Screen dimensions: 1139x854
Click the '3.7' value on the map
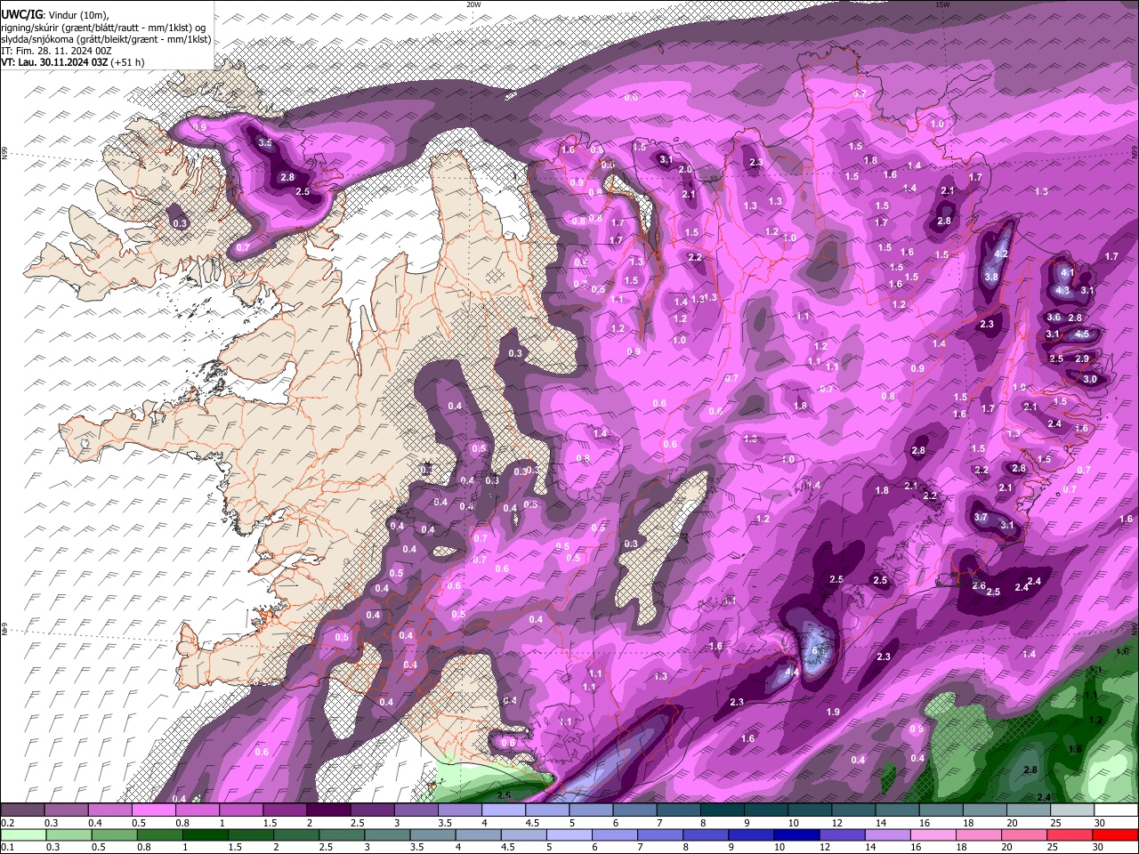click(981, 517)
